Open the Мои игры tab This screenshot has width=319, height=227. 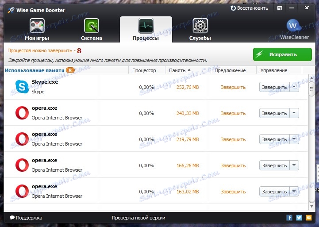[x=37, y=30]
